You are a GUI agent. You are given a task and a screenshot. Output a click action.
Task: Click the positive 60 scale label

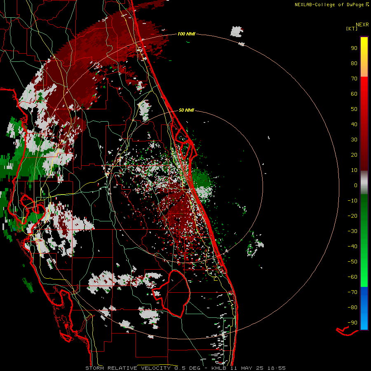click(354, 94)
